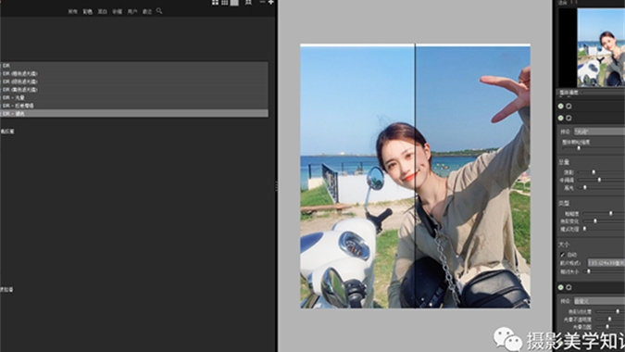Image resolution: width=625 pixels, height=352 pixels.
Task: Open the 彩色 presets tab
Action: tap(87, 12)
